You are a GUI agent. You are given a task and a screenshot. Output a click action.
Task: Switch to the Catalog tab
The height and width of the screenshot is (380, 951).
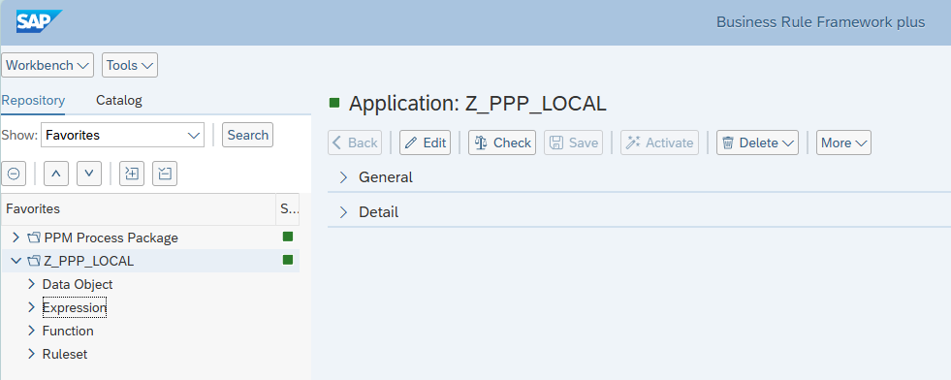pos(119,100)
